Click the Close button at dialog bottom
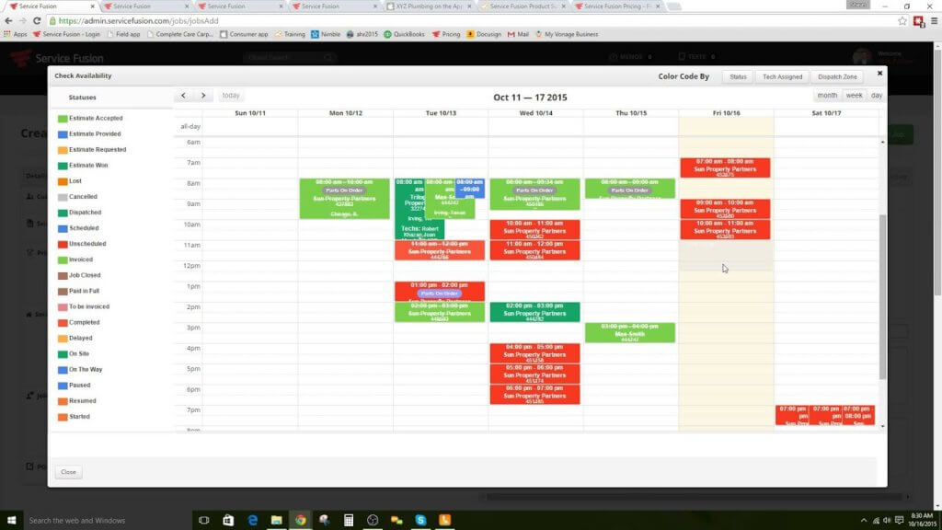The width and height of the screenshot is (942, 530). point(68,472)
